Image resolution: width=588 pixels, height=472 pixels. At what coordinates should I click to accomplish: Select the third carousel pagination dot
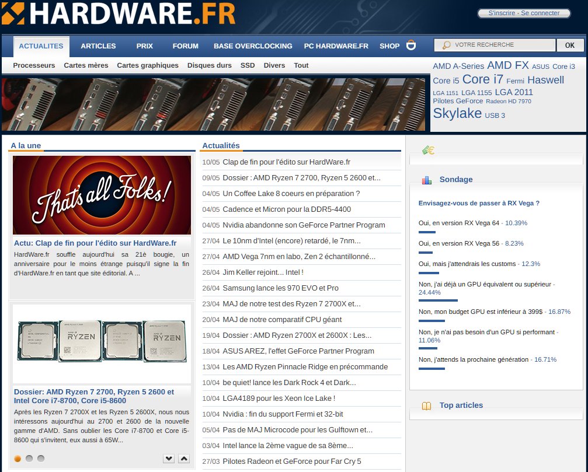40,459
